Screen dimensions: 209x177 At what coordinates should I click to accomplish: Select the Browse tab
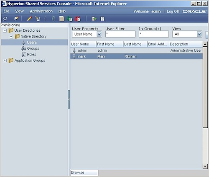point(84,172)
